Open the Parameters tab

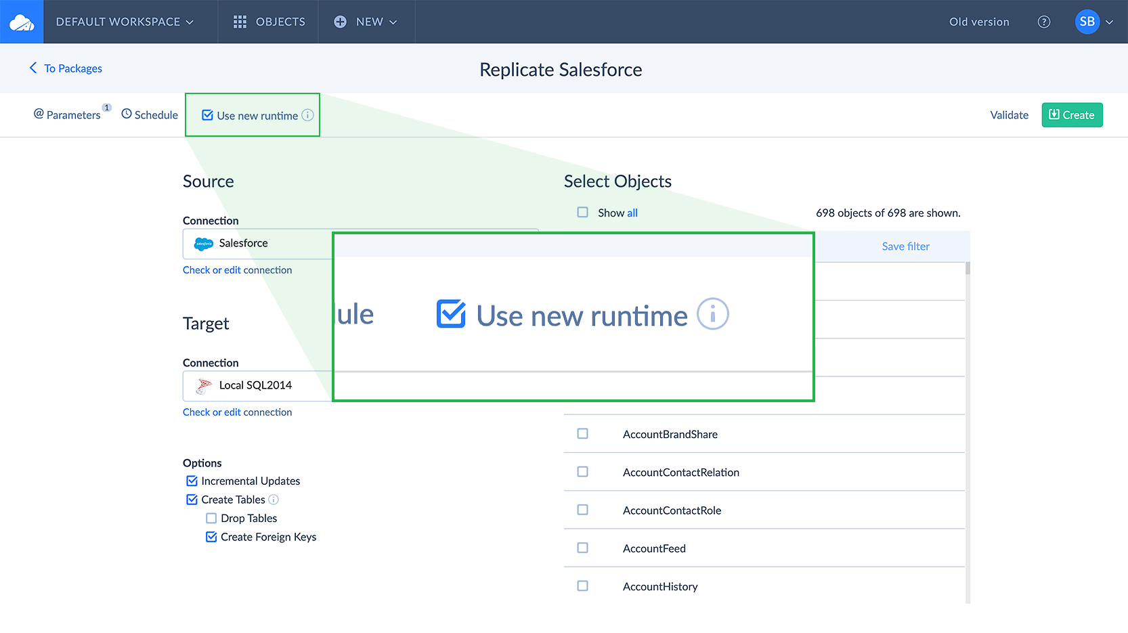67,115
